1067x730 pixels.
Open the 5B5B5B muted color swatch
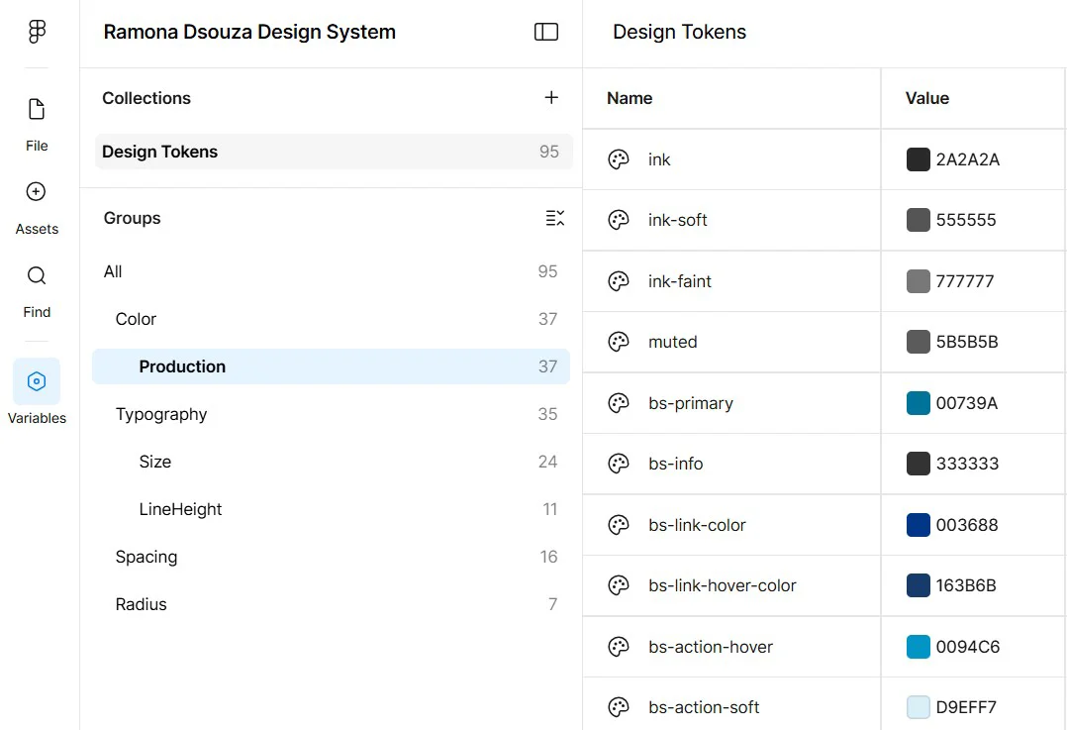tap(918, 342)
